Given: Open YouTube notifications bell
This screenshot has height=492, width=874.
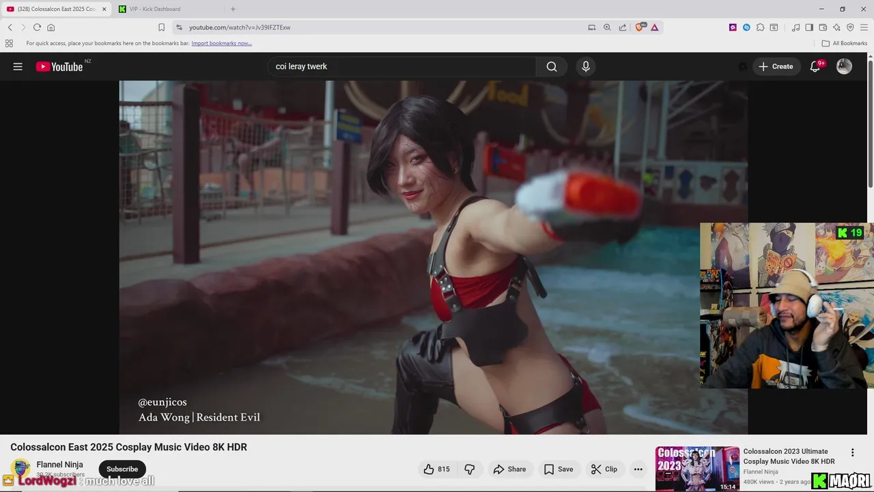Looking at the screenshot, I should click(815, 66).
